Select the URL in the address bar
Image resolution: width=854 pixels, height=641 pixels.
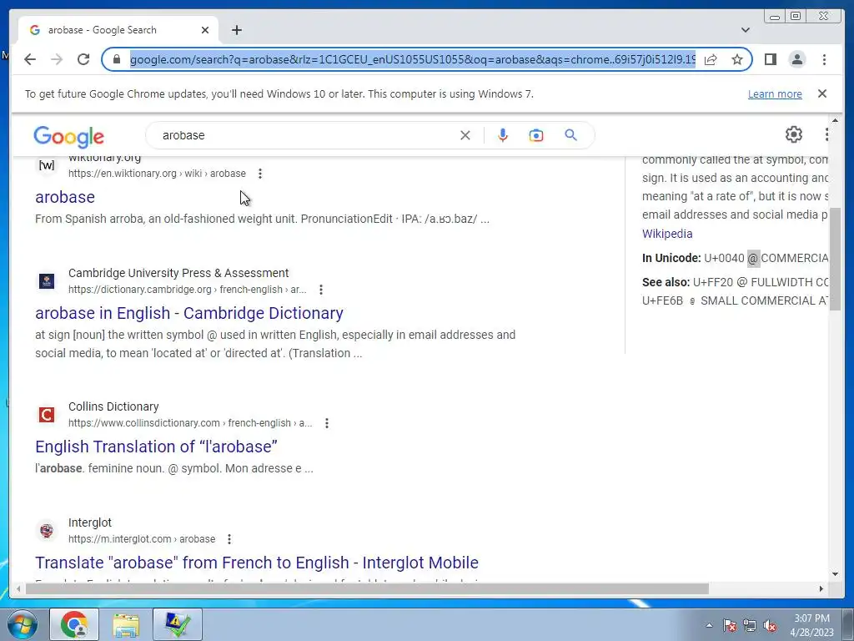pos(412,59)
